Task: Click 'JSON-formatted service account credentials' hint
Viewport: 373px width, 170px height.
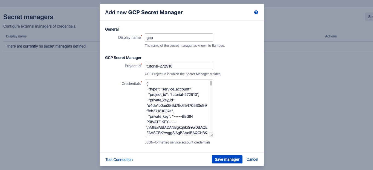Action: click(x=178, y=142)
